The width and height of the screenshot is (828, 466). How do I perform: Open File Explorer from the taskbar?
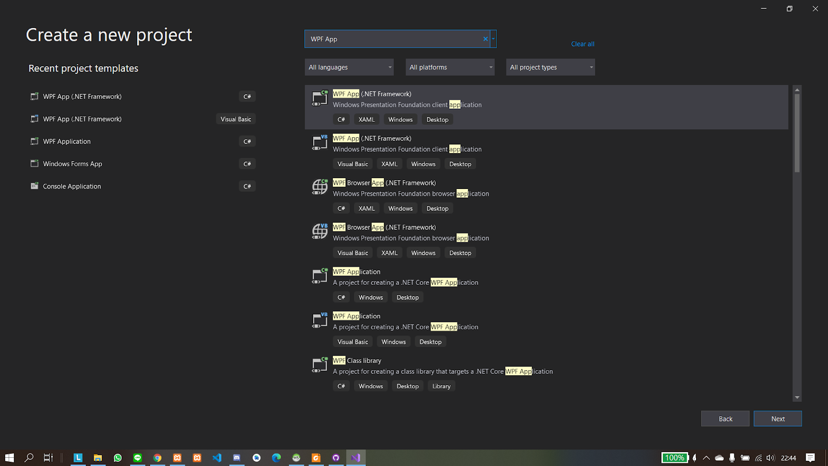pos(97,458)
